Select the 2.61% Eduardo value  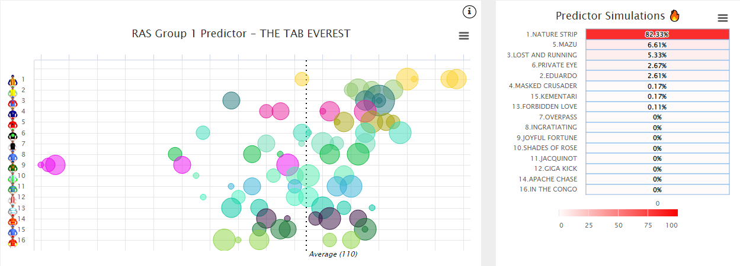[657, 76]
